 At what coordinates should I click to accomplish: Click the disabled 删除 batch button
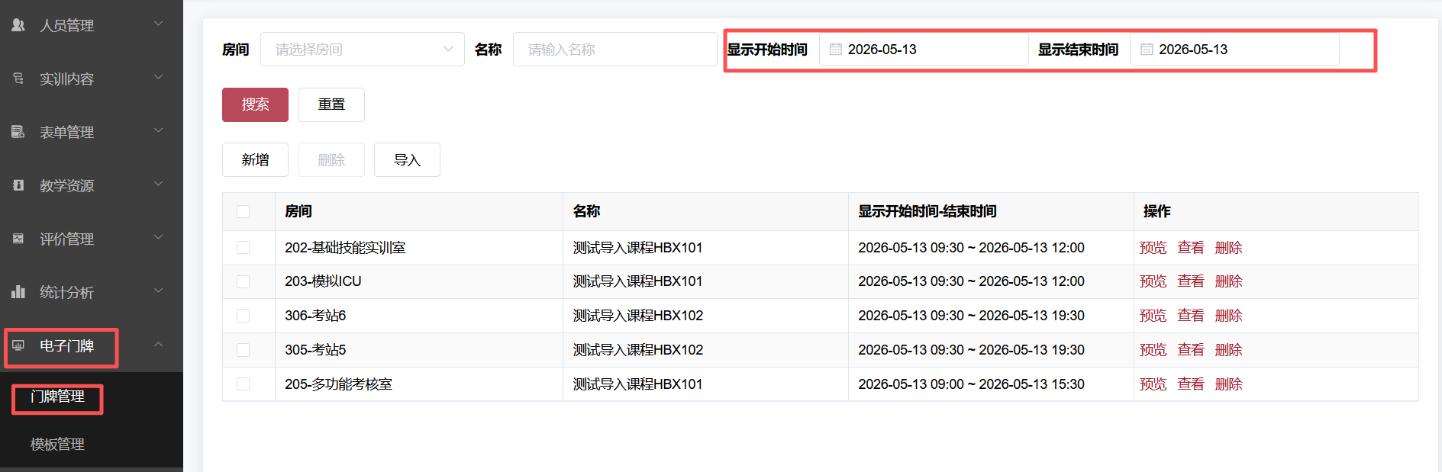tap(331, 160)
